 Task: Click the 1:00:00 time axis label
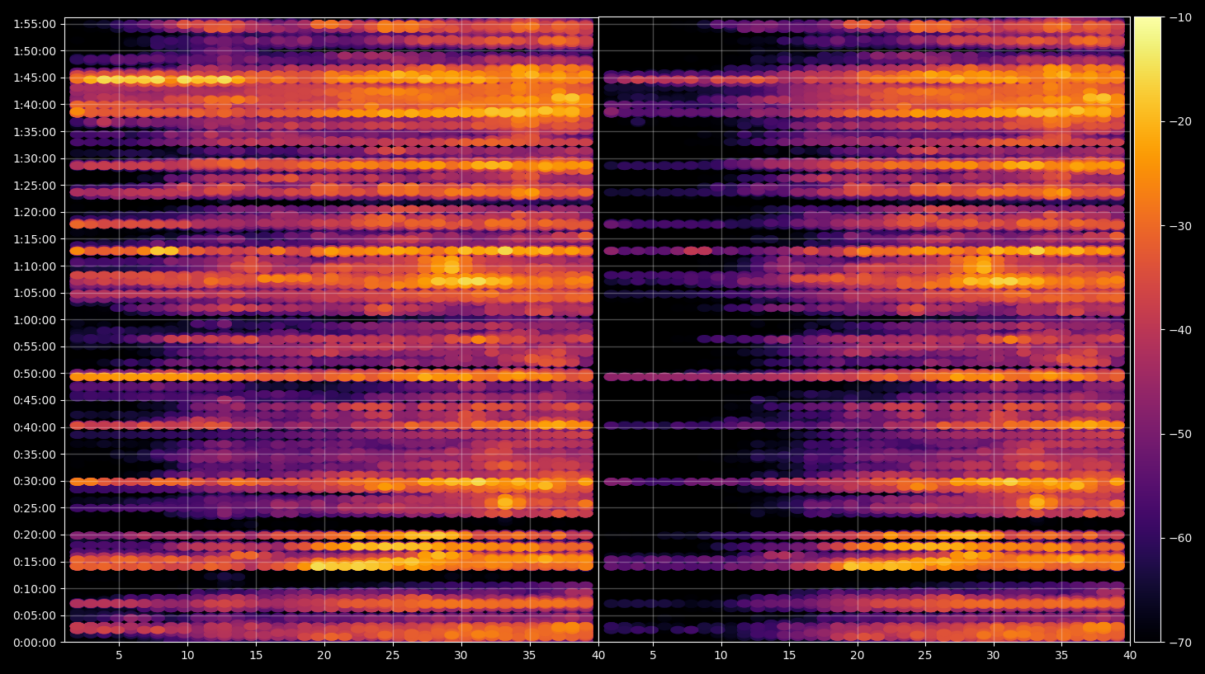pyautogui.click(x=35, y=320)
